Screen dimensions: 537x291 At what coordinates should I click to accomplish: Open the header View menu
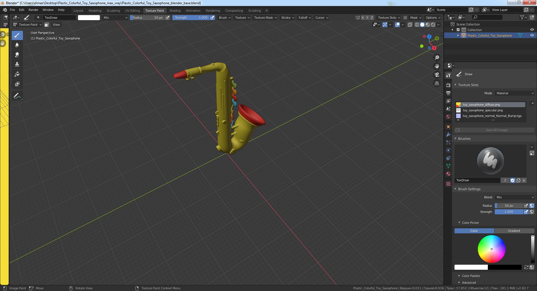coord(56,25)
